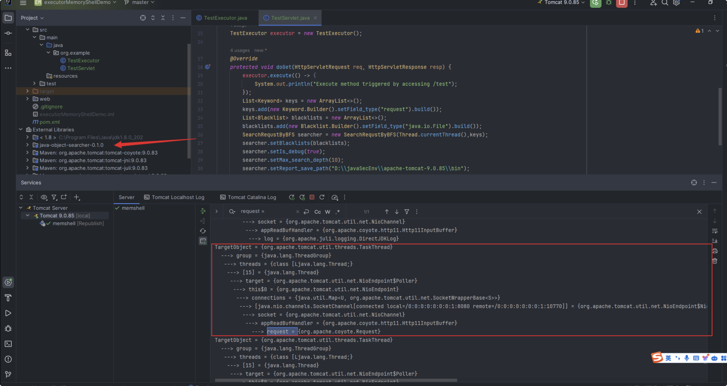Toggle soft-wrap in console
The height and width of the screenshot is (386, 727).
tap(715, 231)
